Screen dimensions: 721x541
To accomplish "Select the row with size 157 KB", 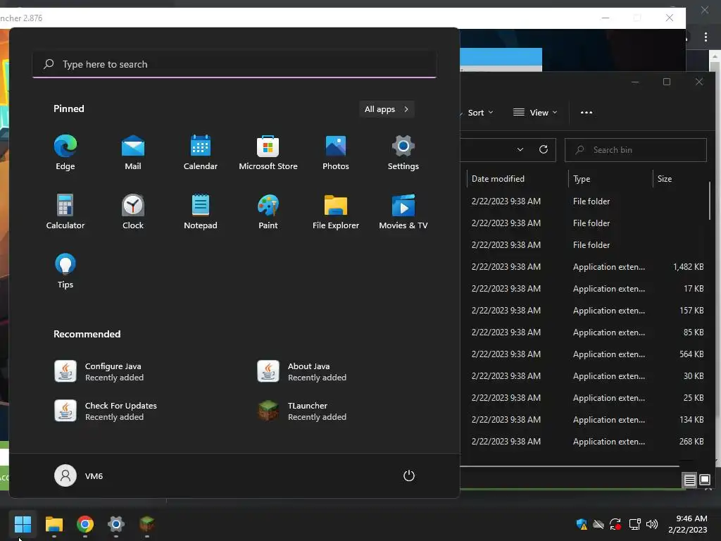I will coord(584,311).
